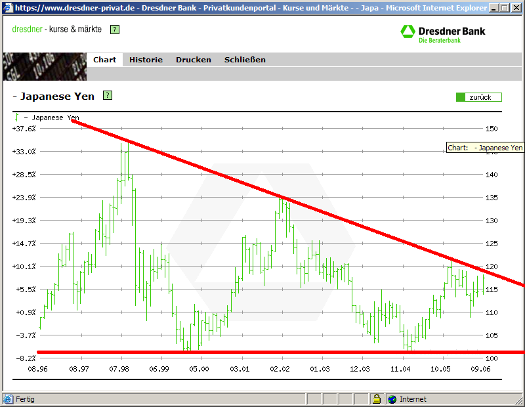Choose Schließen in the navigation bar
Screen dimensions: 525x407
pos(245,60)
